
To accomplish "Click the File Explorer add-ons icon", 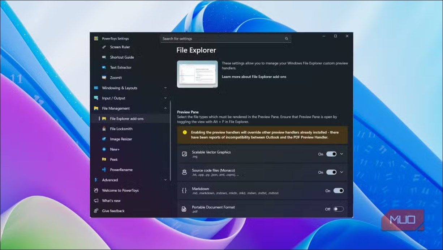I will tap(104, 119).
